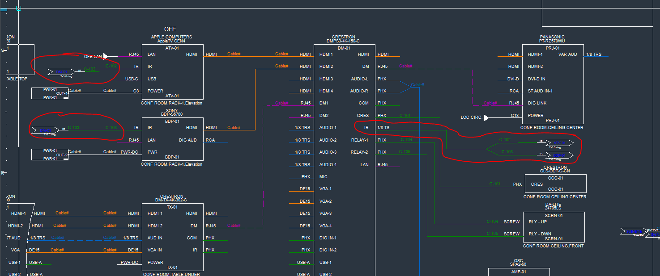The height and width of the screenshot is (276, 660).
Task: Select the MIC port label
Action: tap(323, 177)
